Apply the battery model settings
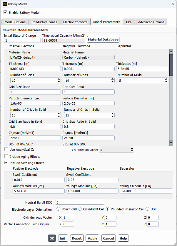This screenshot has height=246, width=177. [92, 238]
